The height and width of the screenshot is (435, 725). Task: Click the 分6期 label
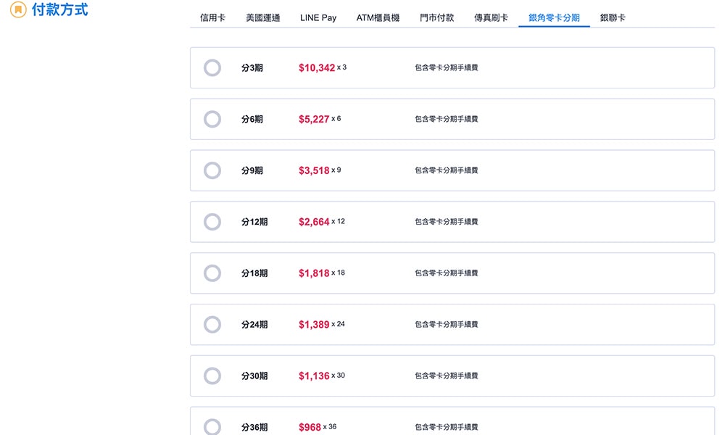click(252, 119)
